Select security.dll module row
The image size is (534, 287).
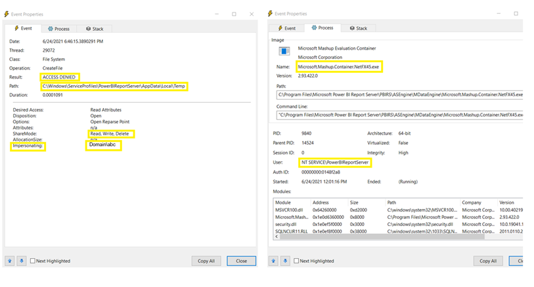[398, 224]
